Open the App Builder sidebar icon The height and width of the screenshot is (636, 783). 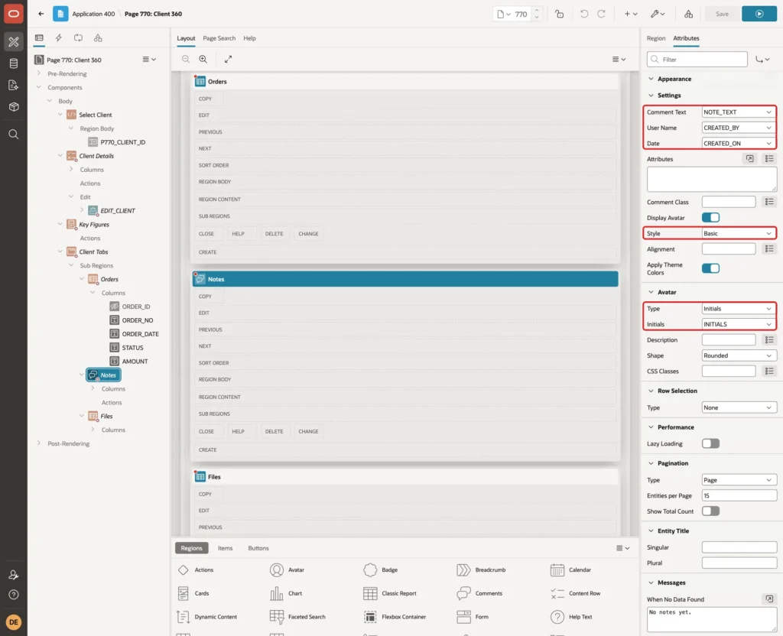coord(14,42)
